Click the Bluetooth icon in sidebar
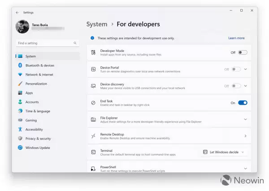 click(20, 65)
